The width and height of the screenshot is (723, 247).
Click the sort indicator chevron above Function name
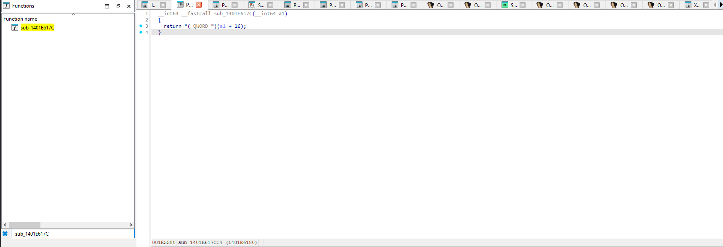73,14
